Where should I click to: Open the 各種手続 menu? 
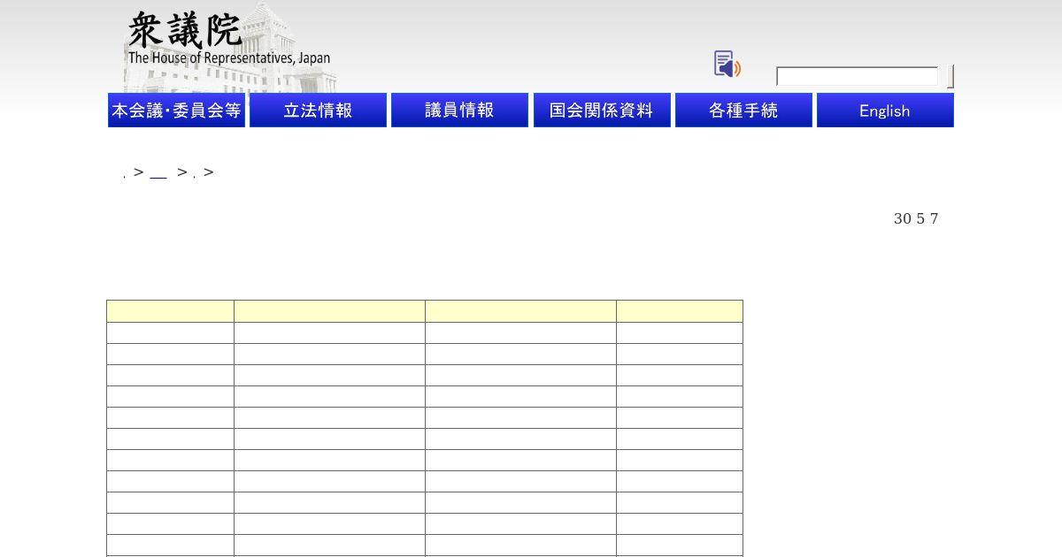[743, 111]
